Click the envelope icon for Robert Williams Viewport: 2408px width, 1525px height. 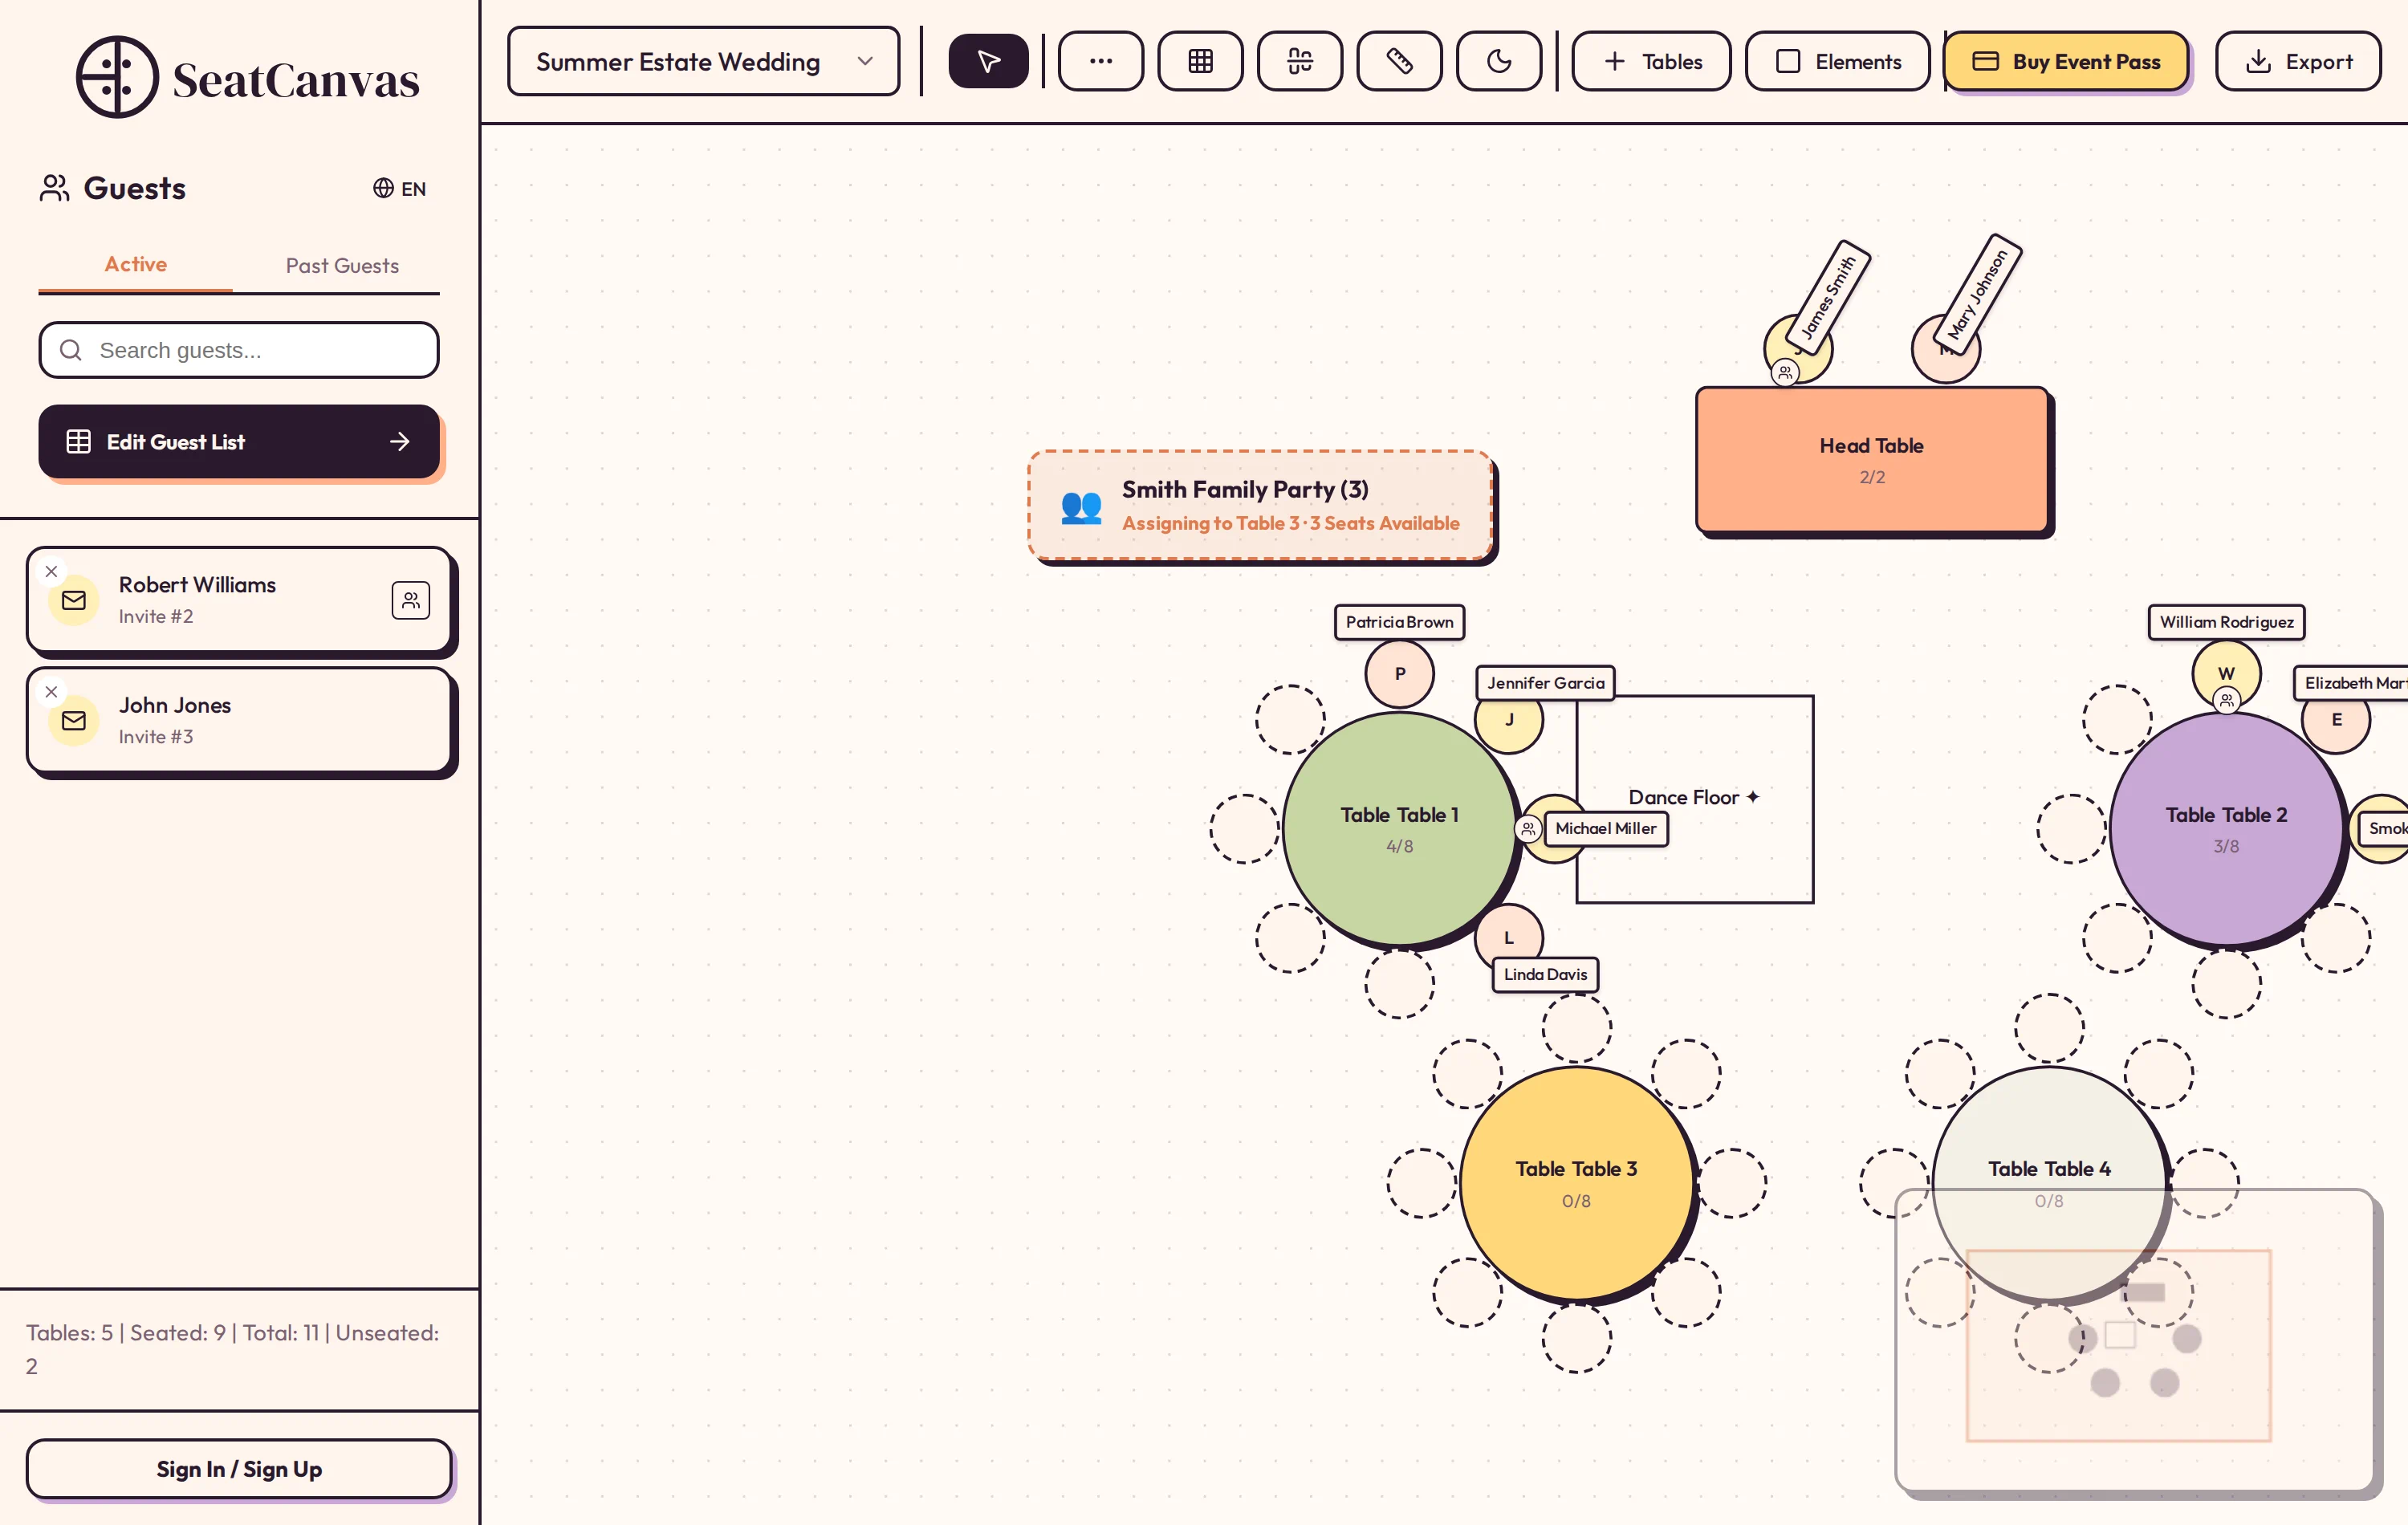(74, 600)
